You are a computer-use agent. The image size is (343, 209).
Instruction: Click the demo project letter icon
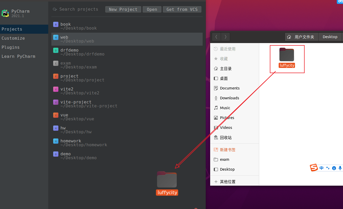pos(56,154)
